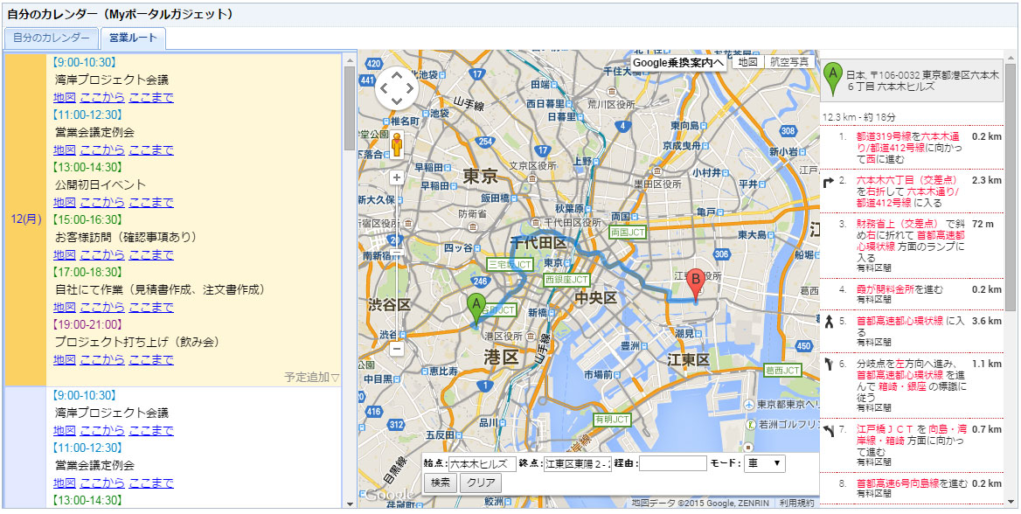Click ここから under 自社にて作業 entry
Image resolution: width=1021 pixels, height=514 pixels.
(102, 307)
